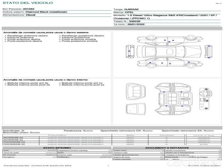
Task: Click the Terza fila sedili row
Action: (30, 153)
